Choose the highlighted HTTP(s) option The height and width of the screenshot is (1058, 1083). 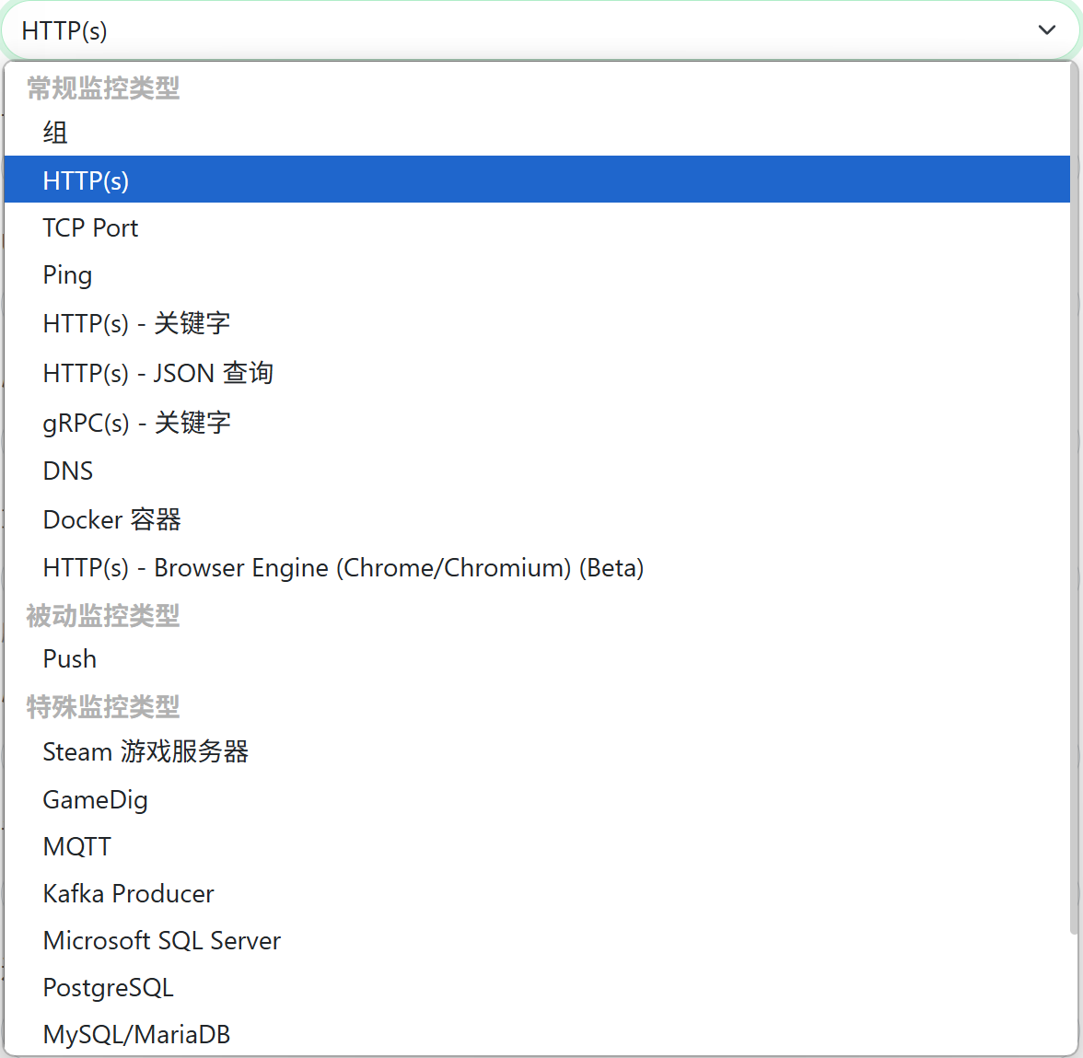tap(537, 180)
